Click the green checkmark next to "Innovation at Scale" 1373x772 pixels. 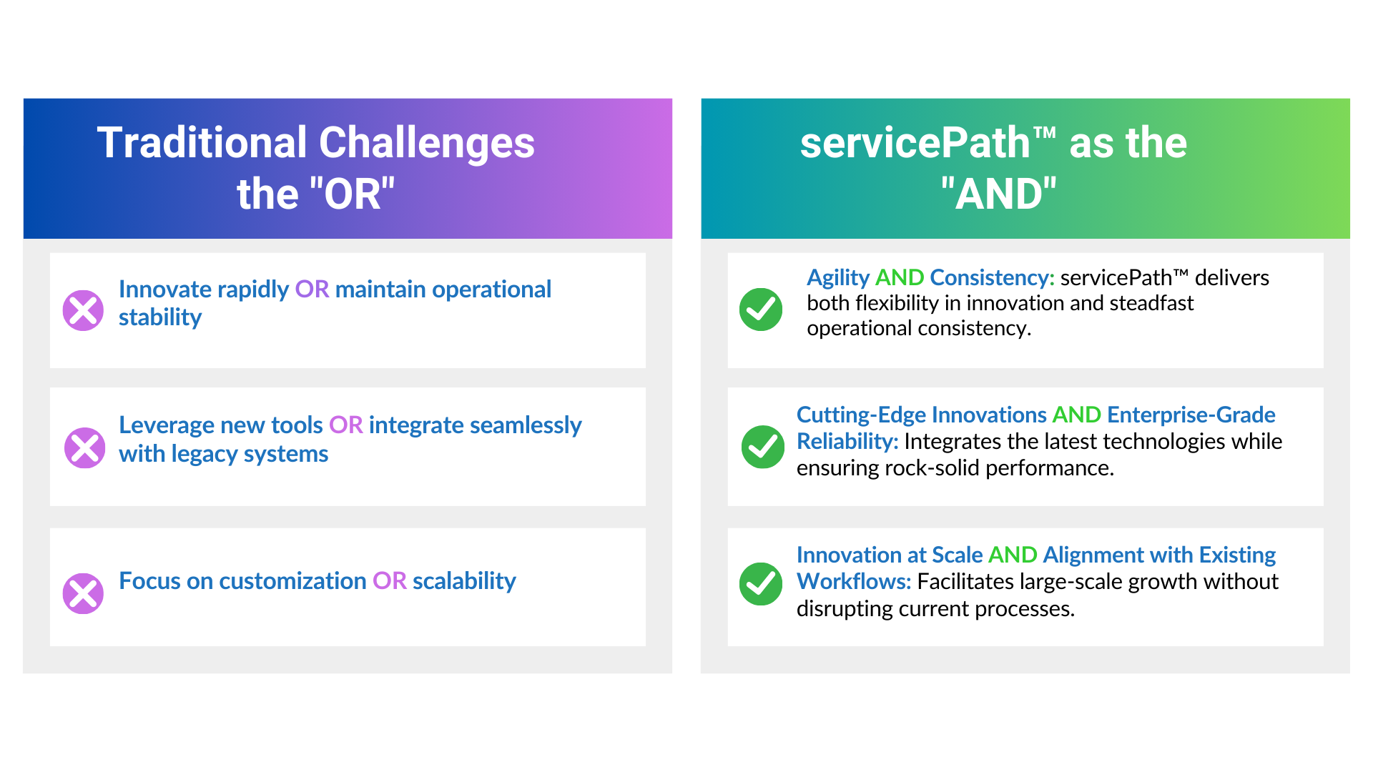(x=761, y=584)
